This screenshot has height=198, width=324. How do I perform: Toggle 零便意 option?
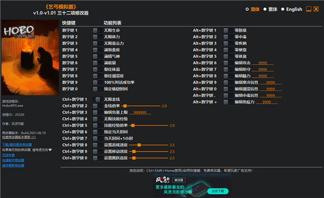[228, 50]
